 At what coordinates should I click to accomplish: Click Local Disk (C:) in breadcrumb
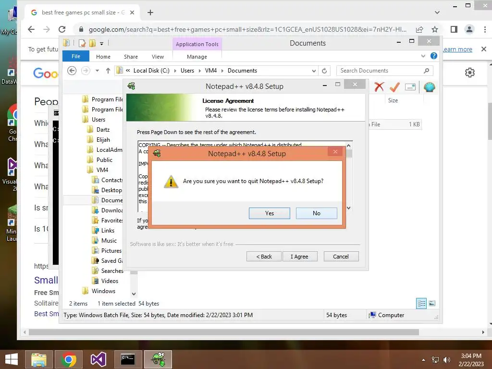[151, 71]
